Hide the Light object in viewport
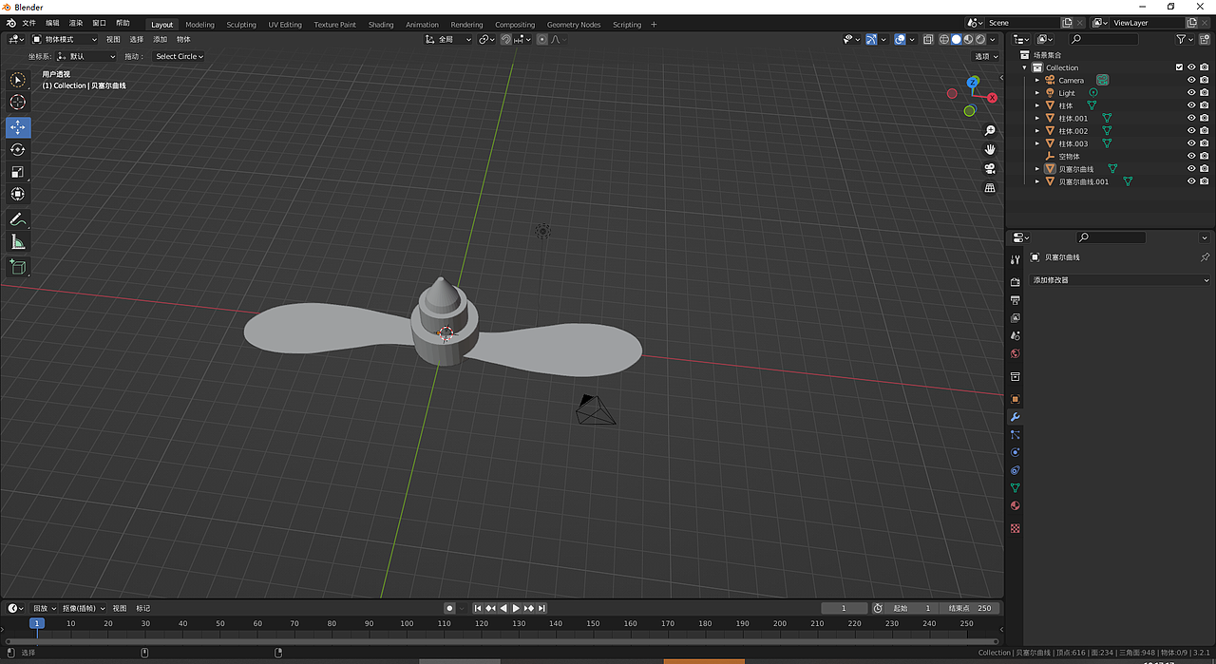The width and height of the screenshot is (1216, 664). click(x=1191, y=93)
